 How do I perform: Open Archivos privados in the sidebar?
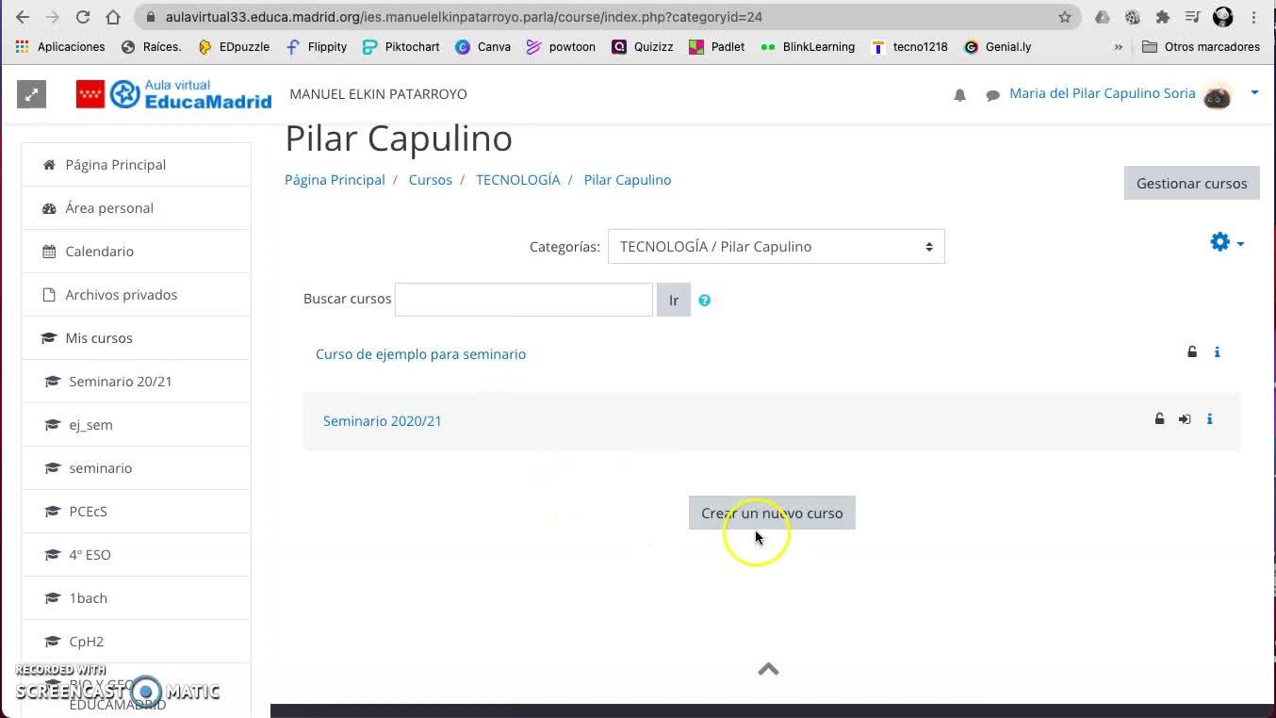[x=137, y=295]
